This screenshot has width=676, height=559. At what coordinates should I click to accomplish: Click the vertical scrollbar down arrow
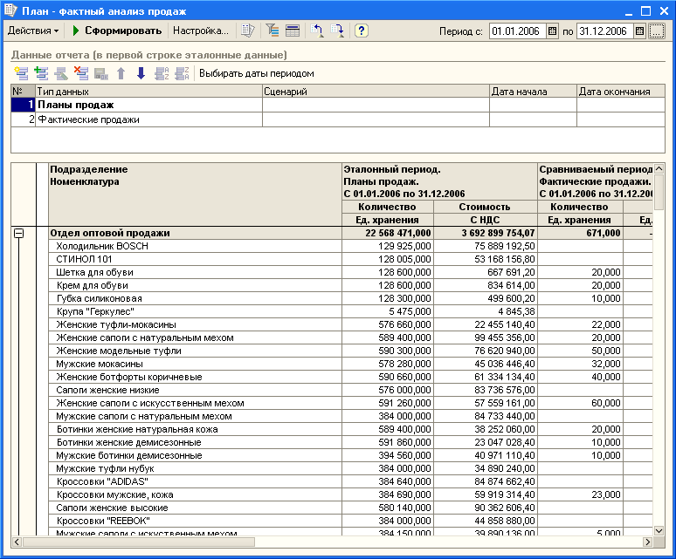click(659, 531)
